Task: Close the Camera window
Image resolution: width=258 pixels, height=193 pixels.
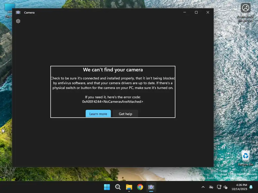Action: click(208, 12)
